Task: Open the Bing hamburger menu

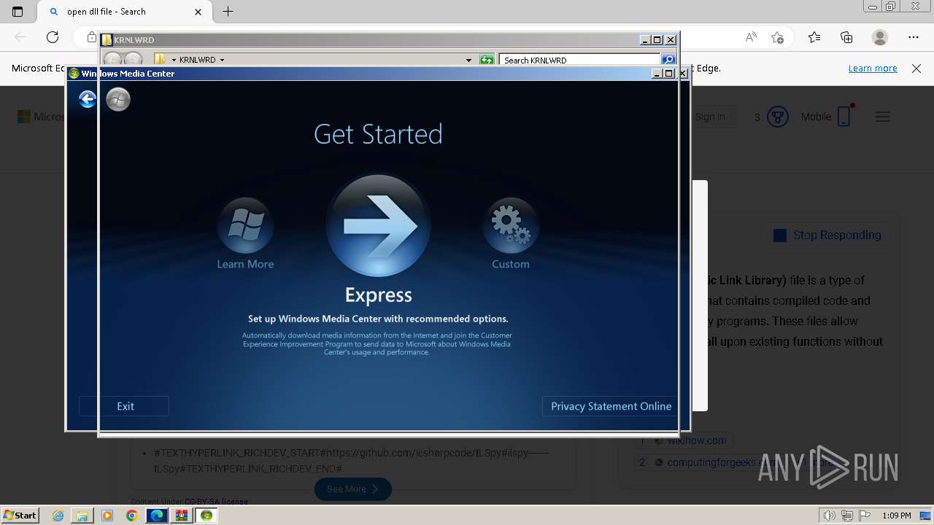Action: (883, 117)
